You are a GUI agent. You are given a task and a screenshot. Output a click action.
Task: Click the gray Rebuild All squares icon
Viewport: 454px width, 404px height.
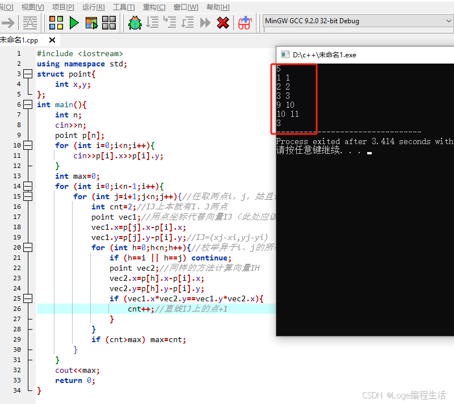tap(109, 23)
